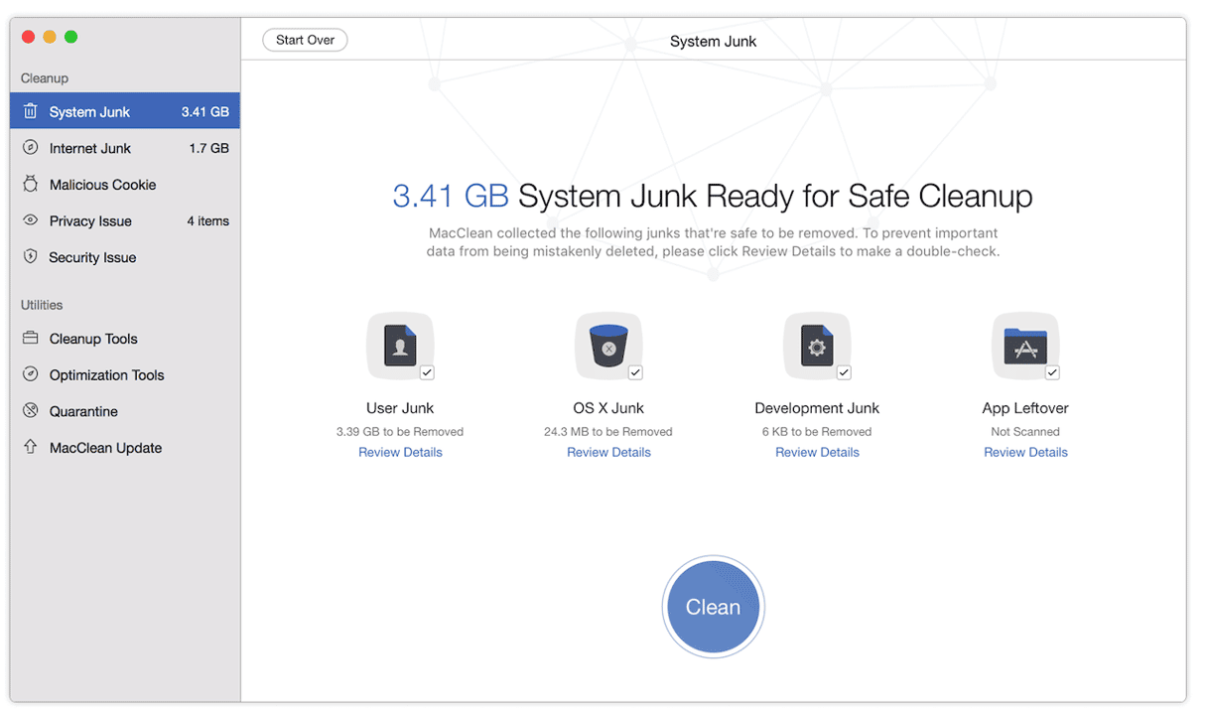Image resolution: width=1207 pixels, height=714 pixels.
Task: Click '3.39 GB to be Removed' text
Action: coord(400,431)
